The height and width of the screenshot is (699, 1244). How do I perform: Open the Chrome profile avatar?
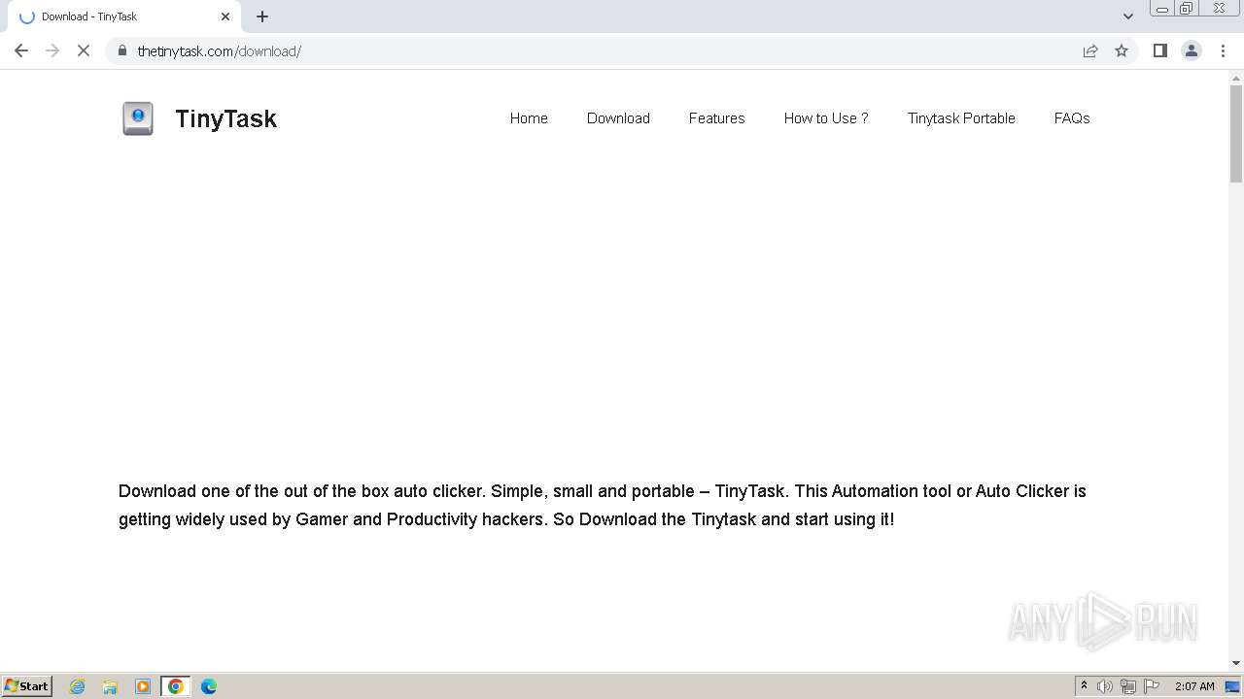pos(1192,50)
